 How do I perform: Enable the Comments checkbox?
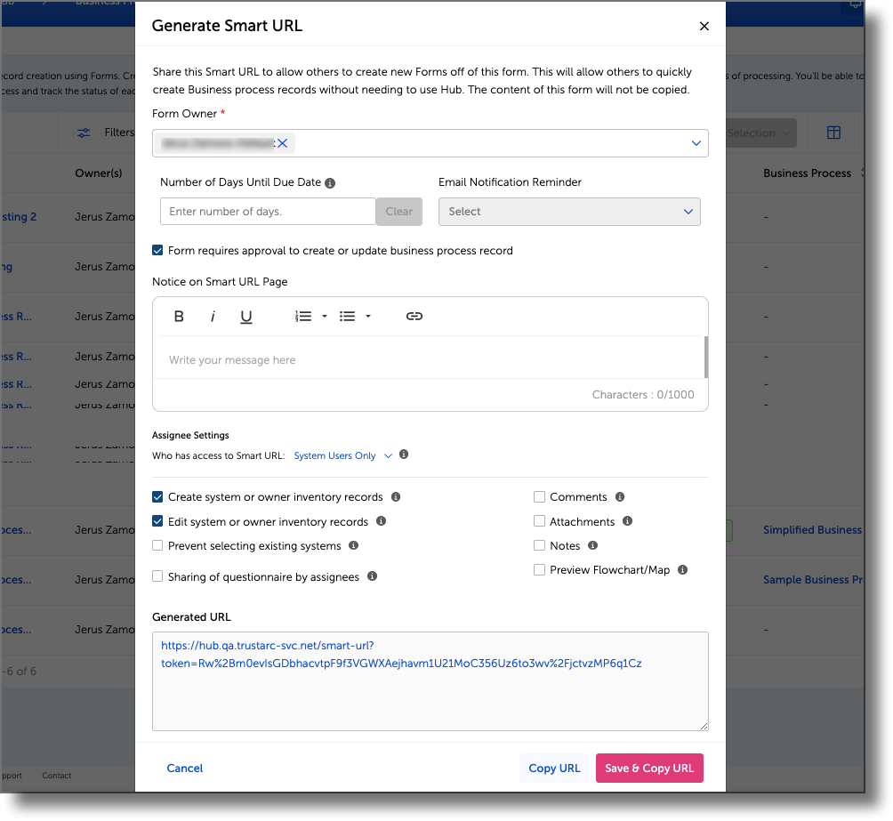(539, 497)
